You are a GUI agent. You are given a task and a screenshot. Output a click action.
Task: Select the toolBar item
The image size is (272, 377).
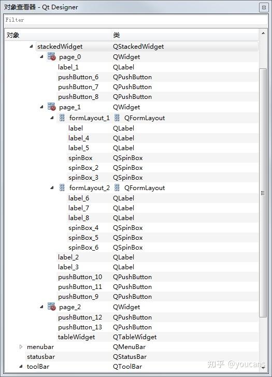click(38, 367)
